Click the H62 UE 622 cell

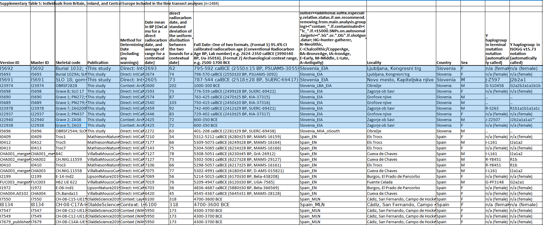[x=71, y=182]
